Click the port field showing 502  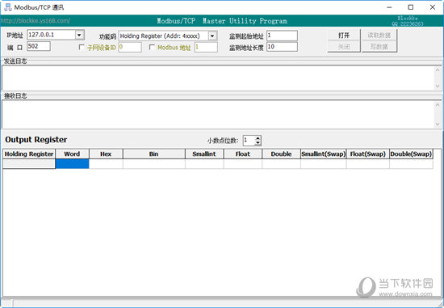click(x=39, y=46)
